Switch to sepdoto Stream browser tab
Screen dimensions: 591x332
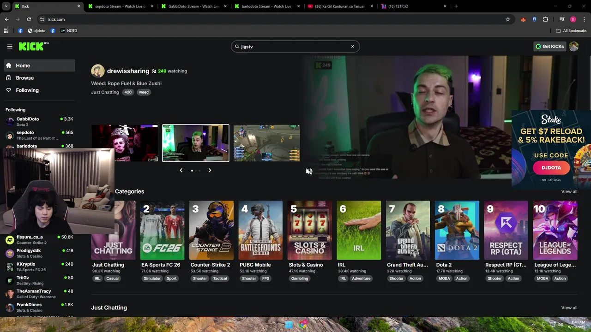point(120,6)
